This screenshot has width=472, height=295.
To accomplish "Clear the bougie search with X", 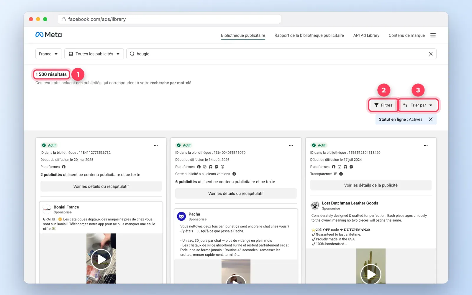I will 430,54.
